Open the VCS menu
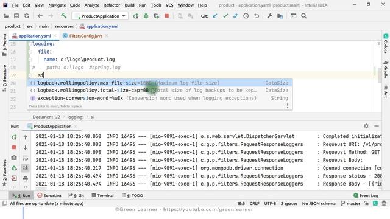 (169, 5)
